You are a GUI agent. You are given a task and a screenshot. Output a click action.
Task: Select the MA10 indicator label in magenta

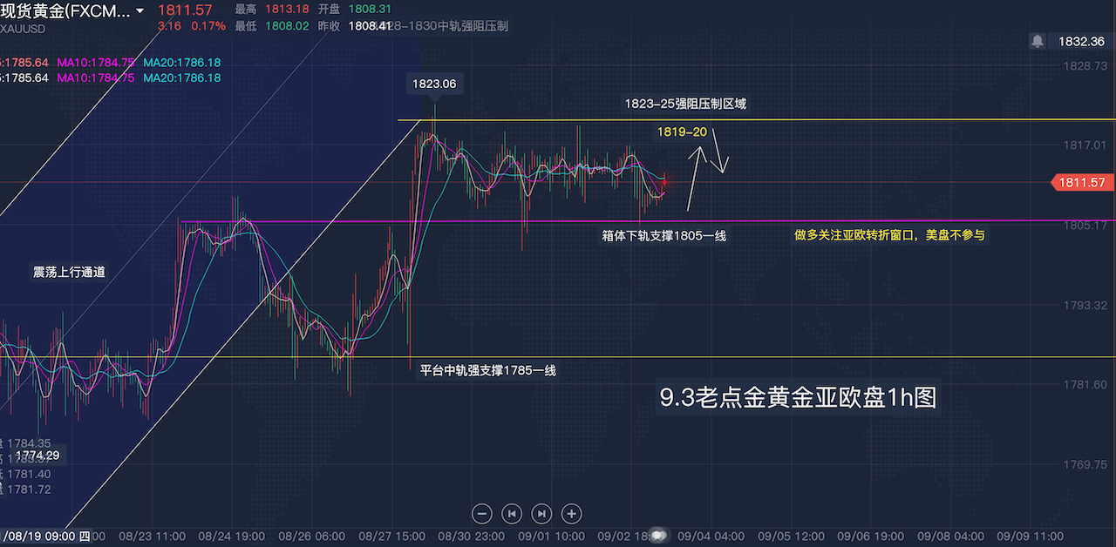point(96,63)
